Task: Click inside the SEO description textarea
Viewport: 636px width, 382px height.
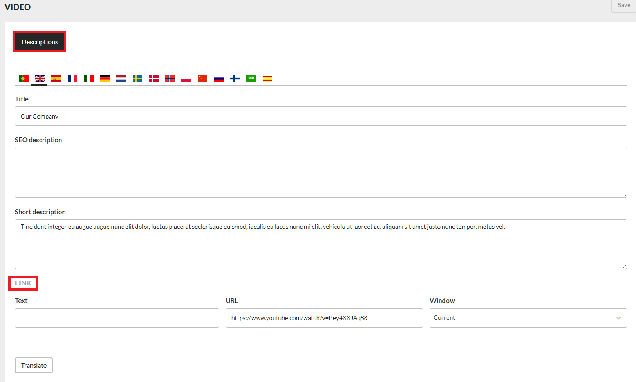Action: pos(321,173)
